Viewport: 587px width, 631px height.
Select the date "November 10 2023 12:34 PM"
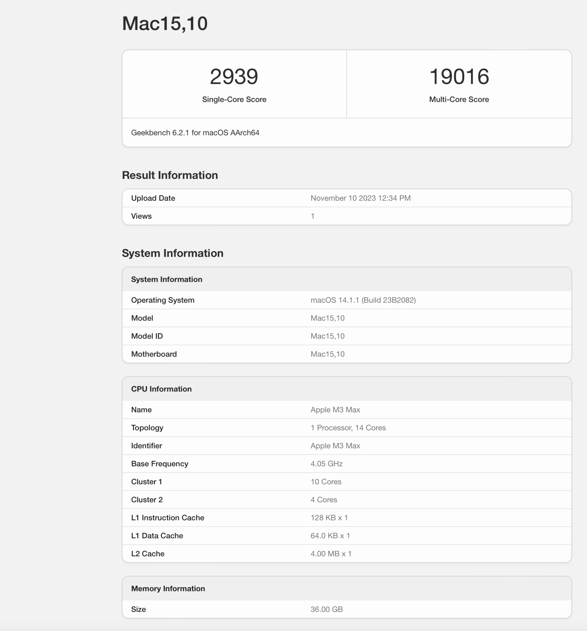pos(361,198)
